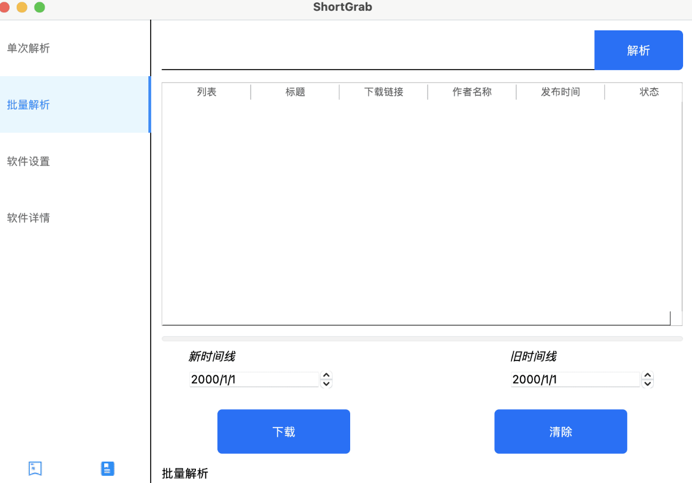Select the 单次解析 sidebar item
Screen dimensions: 692x483
coord(27,48)
